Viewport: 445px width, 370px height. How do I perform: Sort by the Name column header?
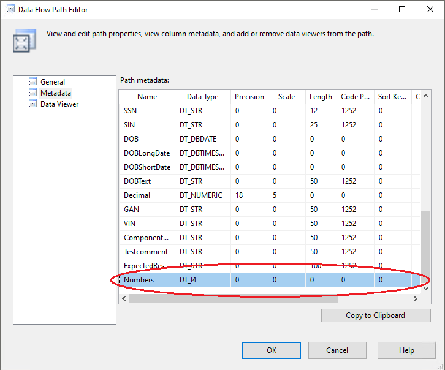click(147, 97)
